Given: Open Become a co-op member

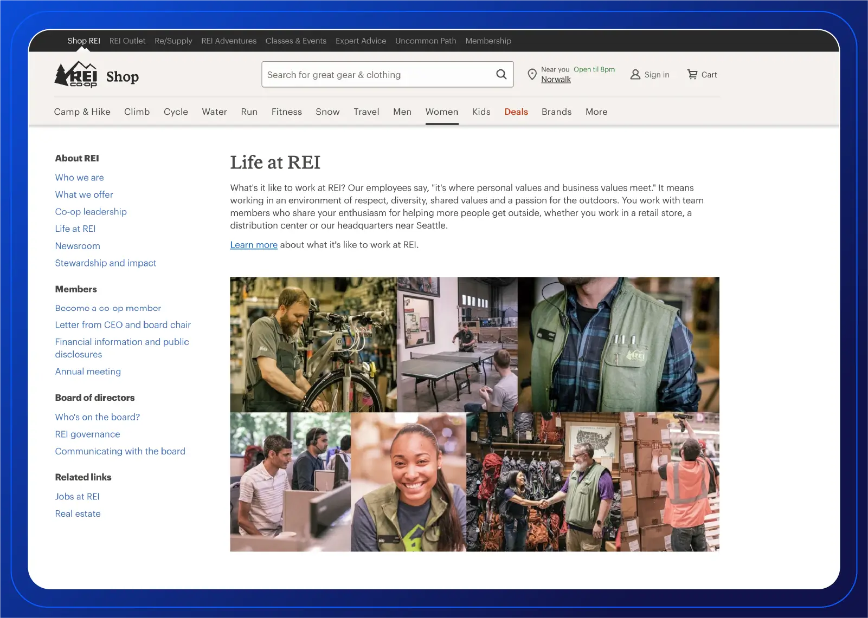Looking at the screenshot, I should [x=107, y=308].
